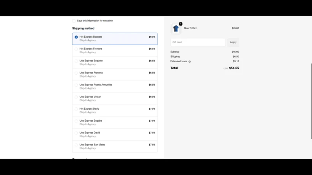Open the Estimated taxes info icon
The image size is (312, 175).
(x=190, y=61)
